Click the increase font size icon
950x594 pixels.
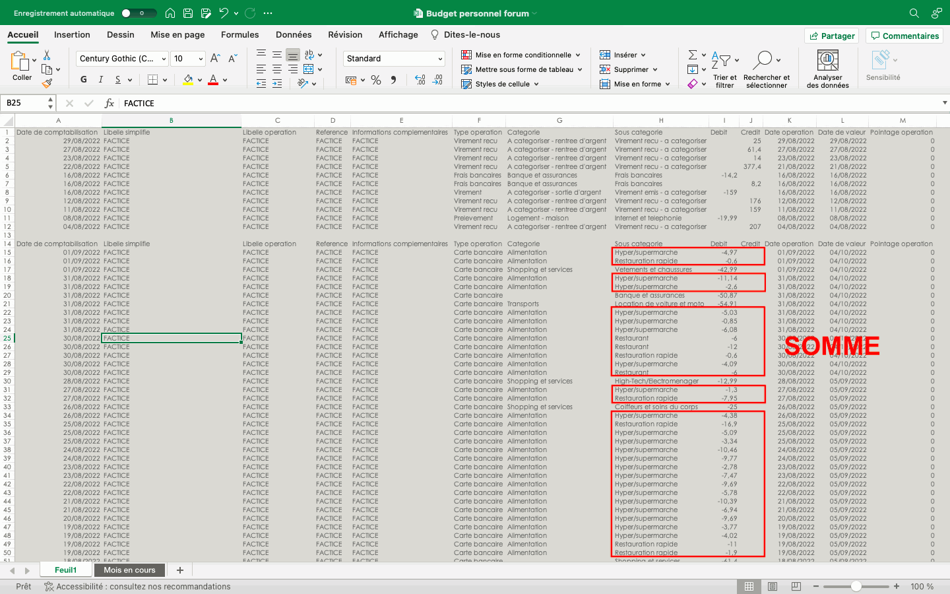[x=215, y=59]
